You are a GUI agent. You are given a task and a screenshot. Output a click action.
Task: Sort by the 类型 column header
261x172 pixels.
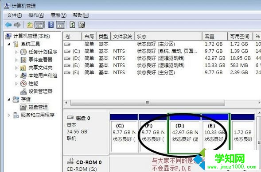point(103,36)
